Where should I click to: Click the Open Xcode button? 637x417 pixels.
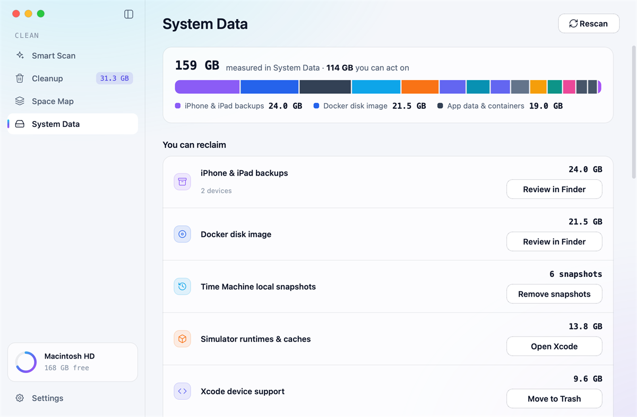554,346
